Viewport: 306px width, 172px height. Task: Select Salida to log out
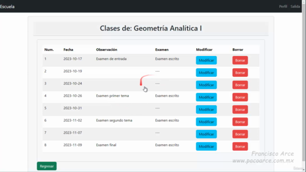coord(295,6)
